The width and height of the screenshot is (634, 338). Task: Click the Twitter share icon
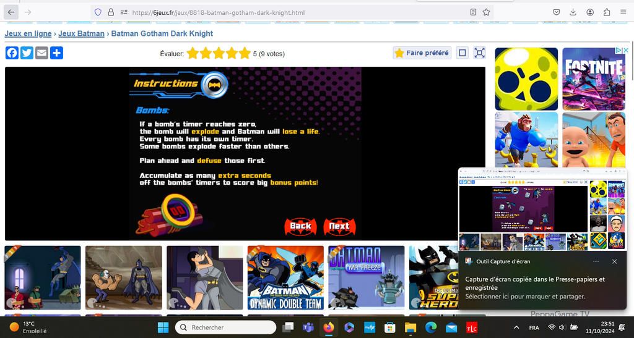[27, 53]
